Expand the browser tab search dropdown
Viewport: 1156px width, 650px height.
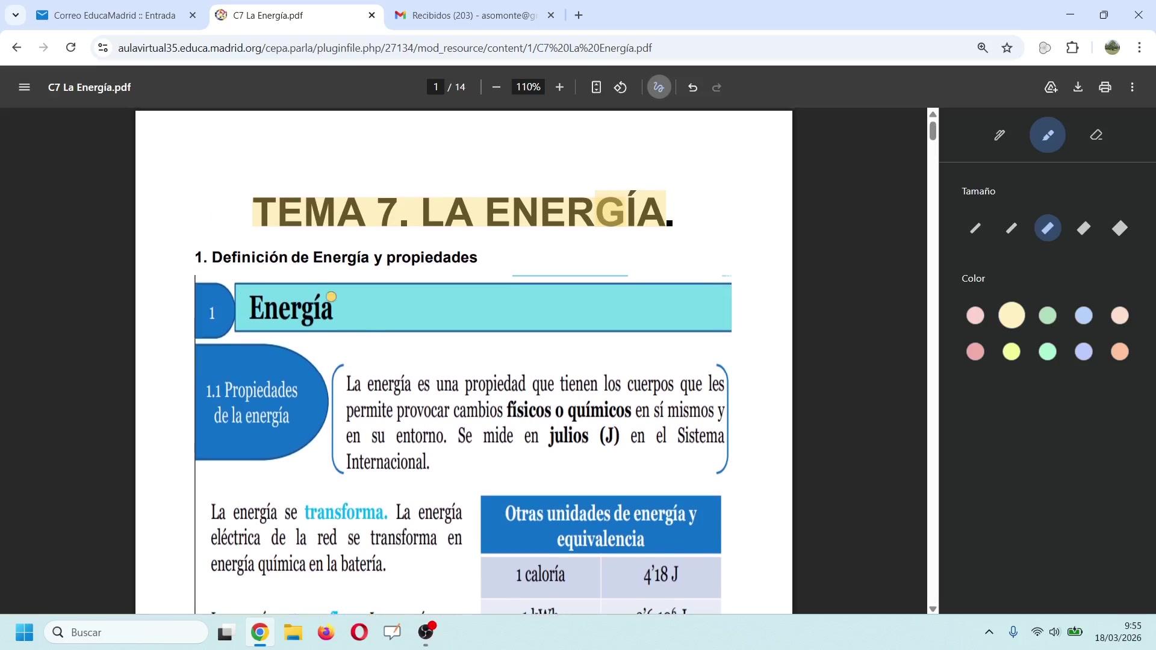pos(15,15)
